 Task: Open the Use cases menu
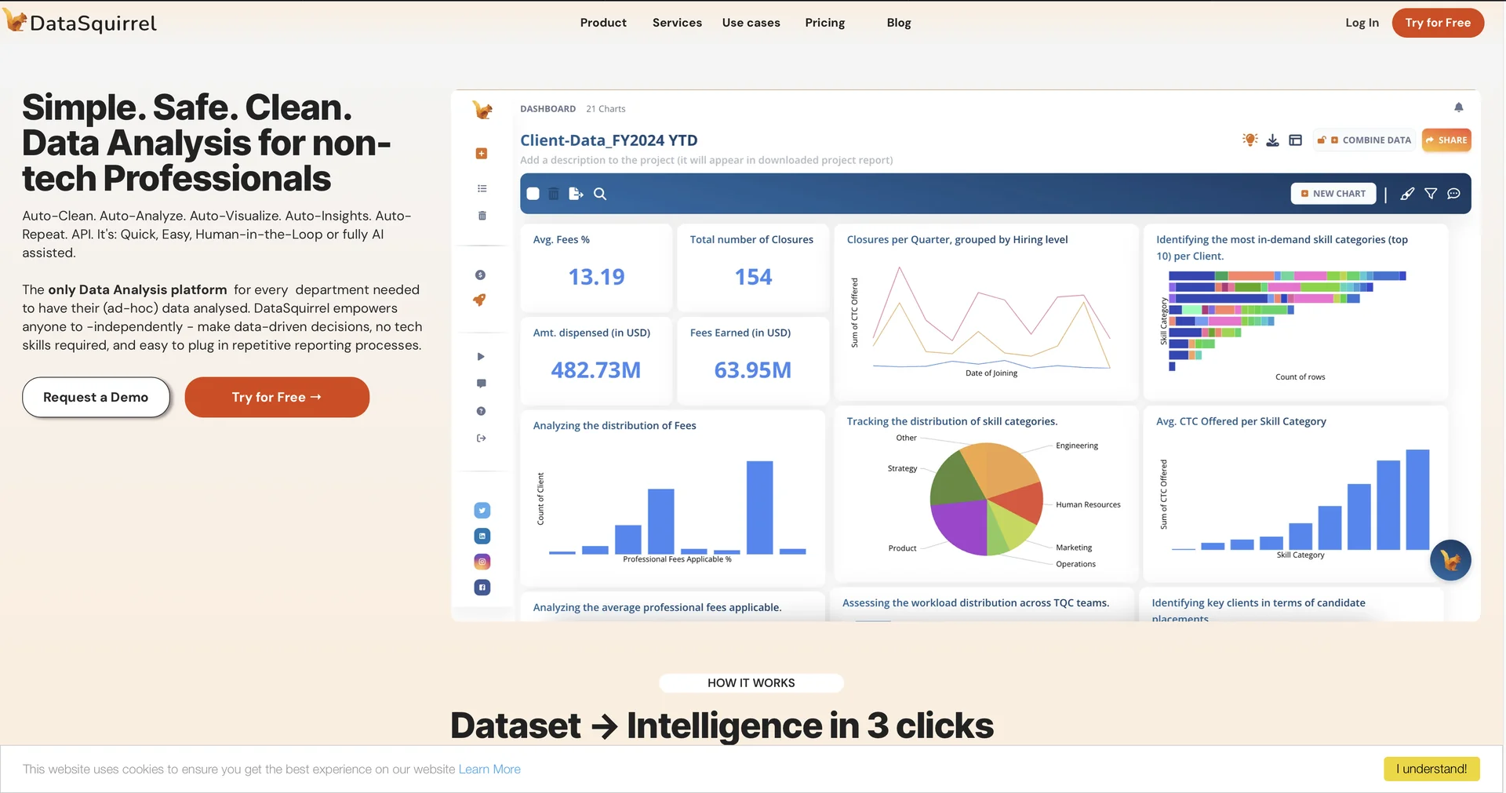tap(751, 23)
